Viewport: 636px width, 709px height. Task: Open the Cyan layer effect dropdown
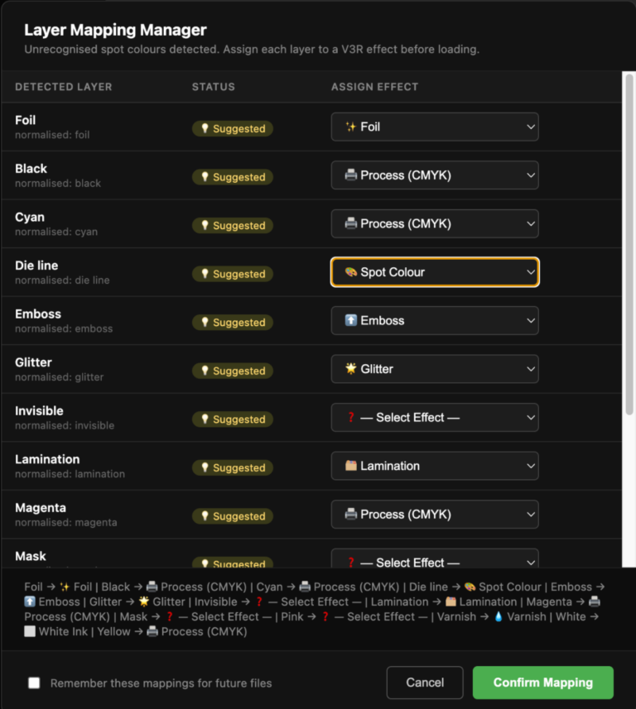coord(435,223)
